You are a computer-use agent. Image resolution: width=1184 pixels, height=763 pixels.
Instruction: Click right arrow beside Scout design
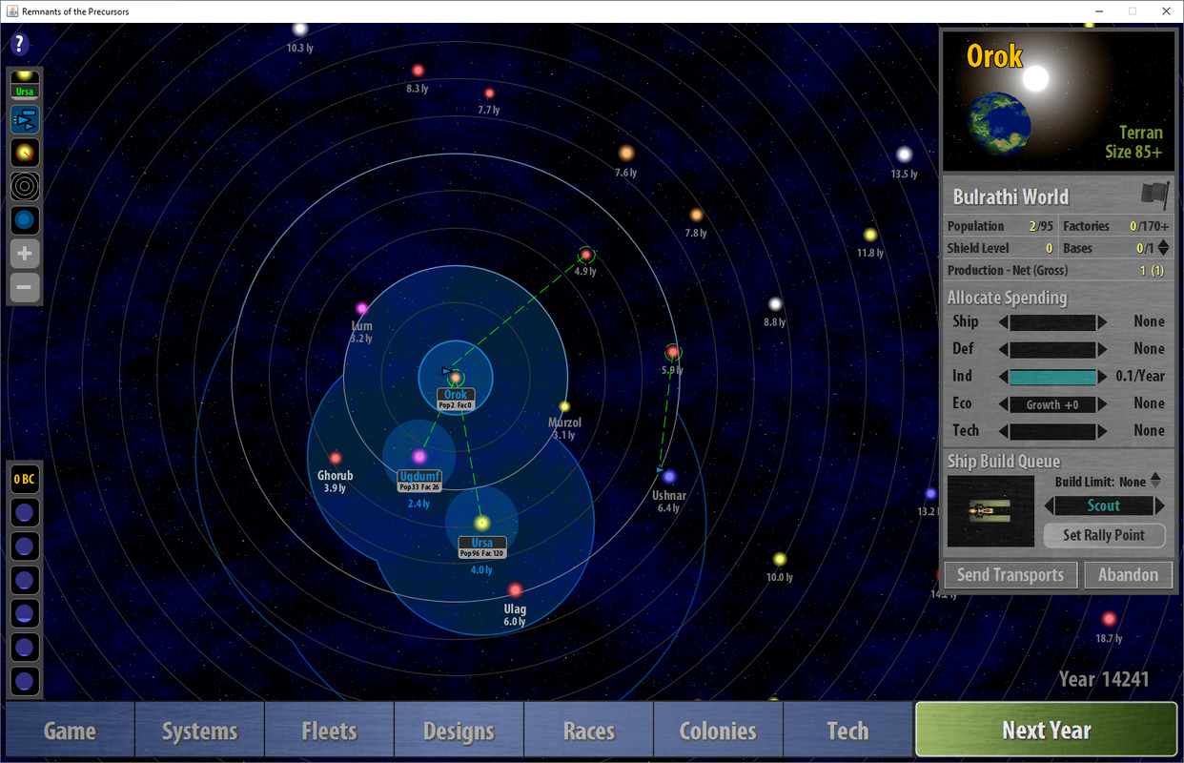1160,505
